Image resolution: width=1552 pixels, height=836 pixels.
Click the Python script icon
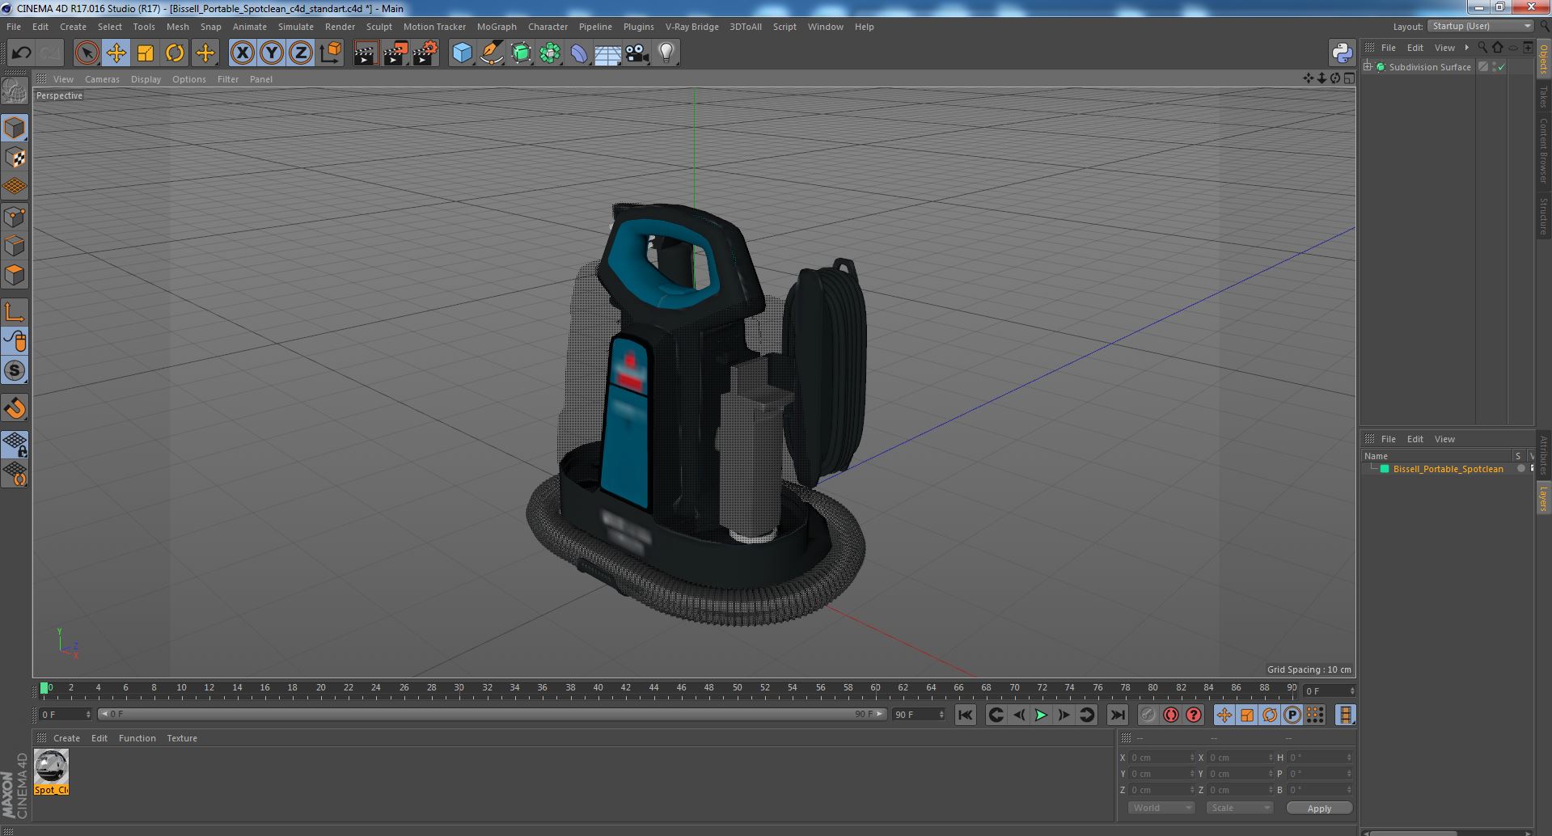[x=1342, y=53]
